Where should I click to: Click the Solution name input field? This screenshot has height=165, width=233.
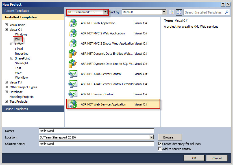click(x=96, y=144)
